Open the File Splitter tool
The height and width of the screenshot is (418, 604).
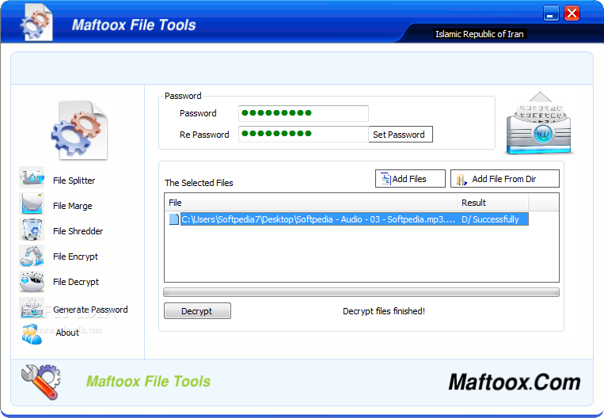[74, 180]
